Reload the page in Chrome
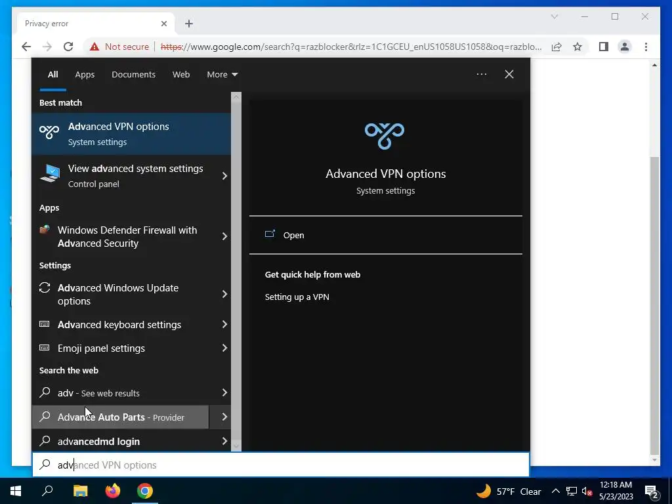672x504 pixels. point(68,47)
